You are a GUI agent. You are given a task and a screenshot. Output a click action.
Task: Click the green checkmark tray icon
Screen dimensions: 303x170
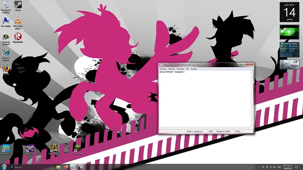click(263, 167)
